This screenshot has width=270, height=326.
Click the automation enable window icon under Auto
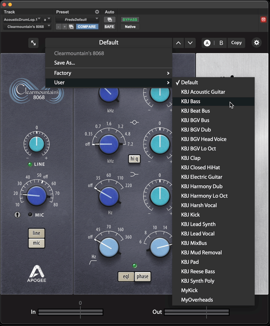click(109, 20)
